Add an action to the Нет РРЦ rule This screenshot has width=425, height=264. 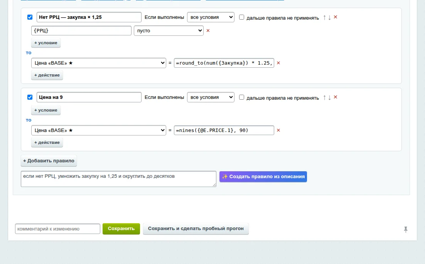(x=47, y=75)
